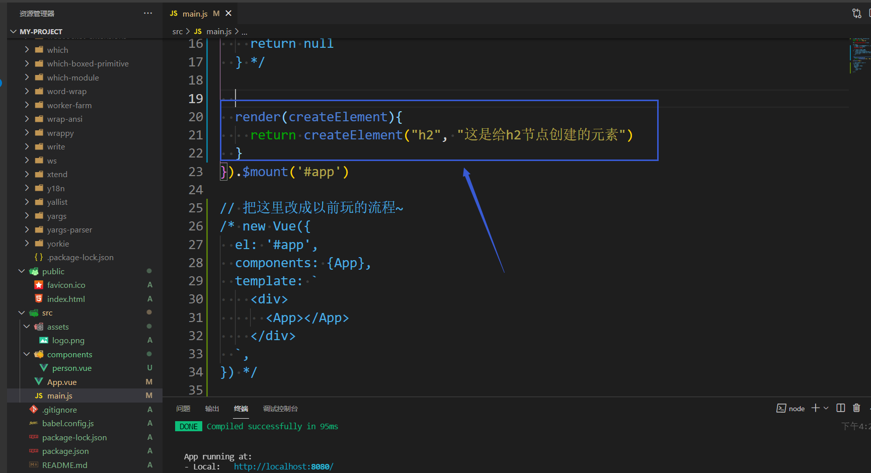
Task: Open the localhost:8080 link in terminal
Action: (283, 466)
